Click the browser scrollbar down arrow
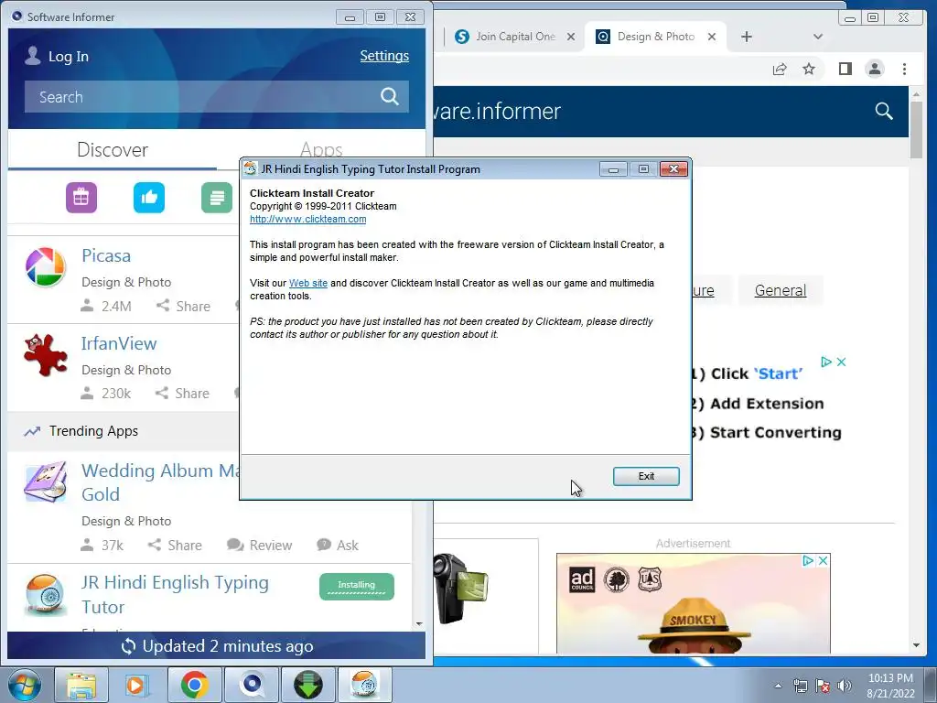 (x=917, y=645)
